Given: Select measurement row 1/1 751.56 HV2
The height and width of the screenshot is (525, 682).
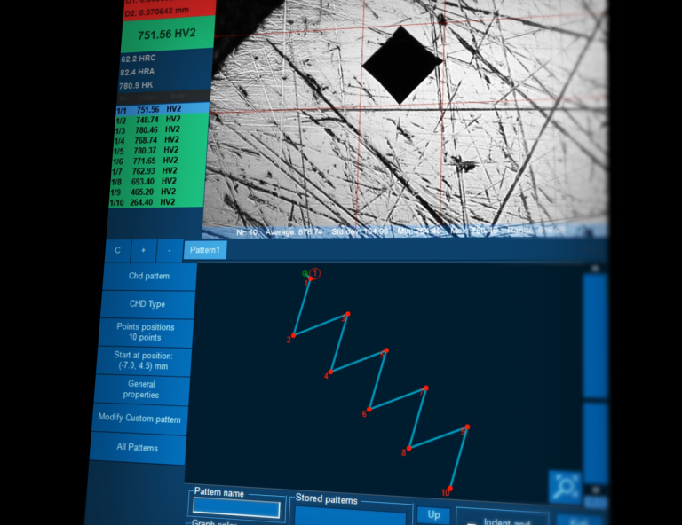Looking at the screenshot, I should point(163,109).
